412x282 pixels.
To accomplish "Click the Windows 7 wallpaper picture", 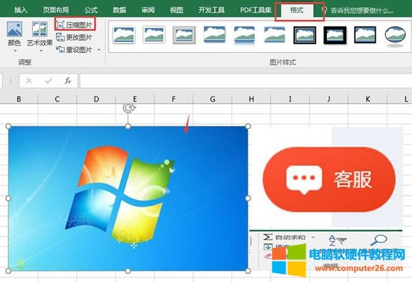I will [128, 198].
